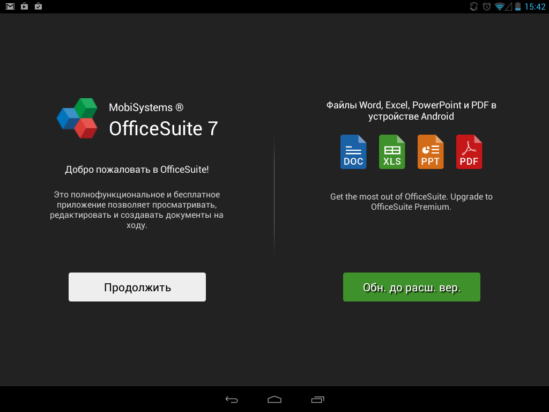Tap the Android back navigation button
549x412 pixels.
click(x=232, y=399)
